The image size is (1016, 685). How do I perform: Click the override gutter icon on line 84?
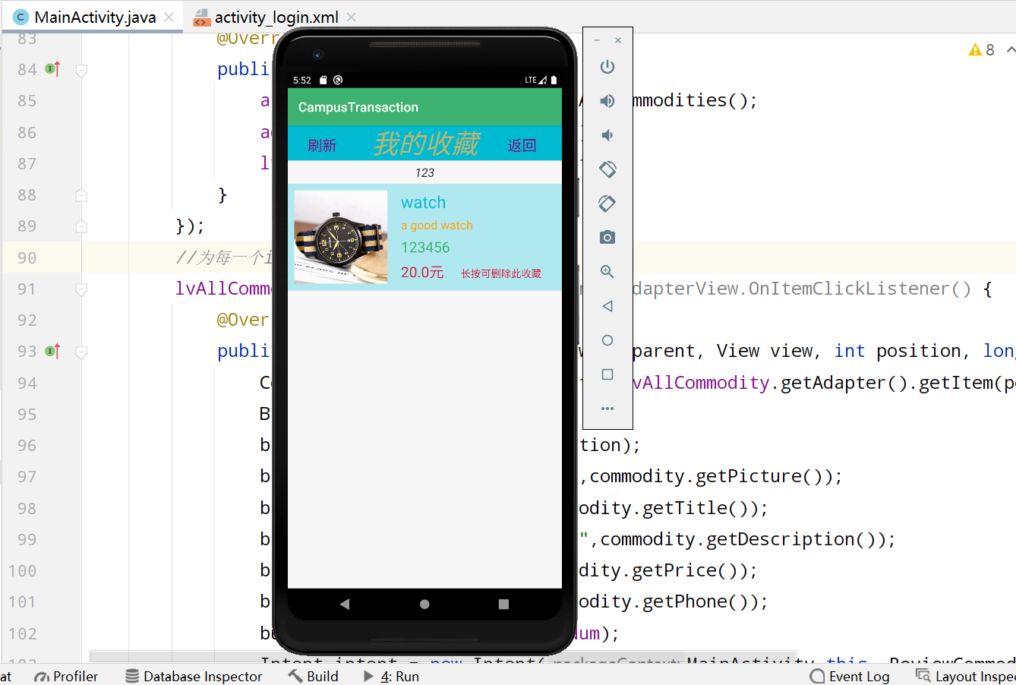52,69
